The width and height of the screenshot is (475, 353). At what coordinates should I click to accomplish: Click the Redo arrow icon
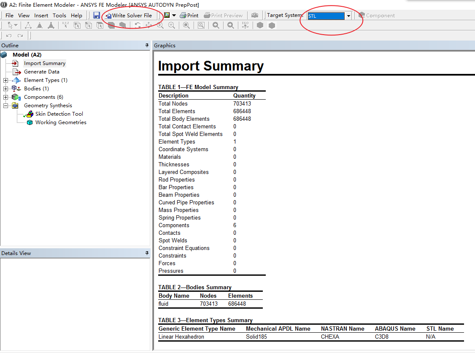[20, 35]
